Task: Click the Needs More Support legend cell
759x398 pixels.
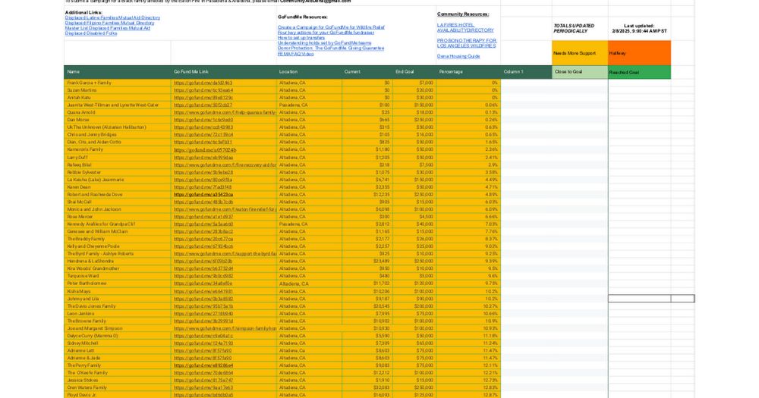Action: [580, 53]
